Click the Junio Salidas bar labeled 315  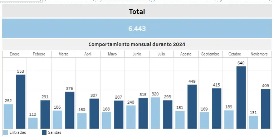click(x=143, y=113)
